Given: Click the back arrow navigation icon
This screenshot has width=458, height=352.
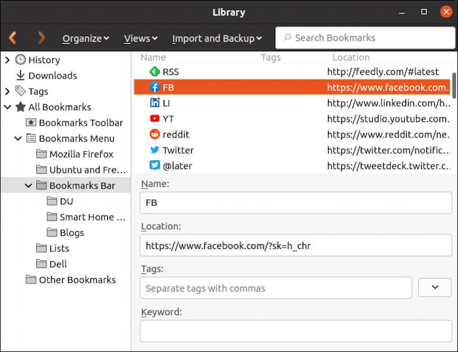Looking at the screenshot, I should (x=13, y=38).
